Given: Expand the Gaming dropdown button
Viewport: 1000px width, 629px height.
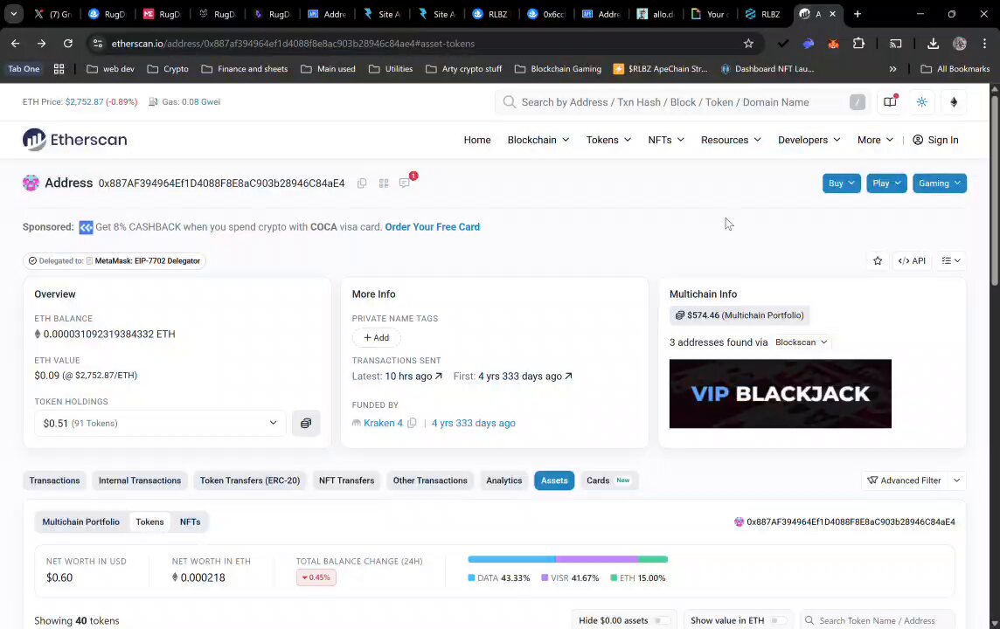Looking at the screenshot, I should (x=940, y=183).
